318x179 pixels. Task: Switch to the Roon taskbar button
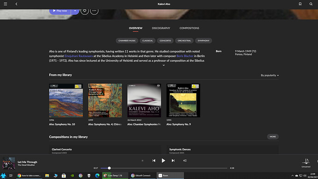(x=170, y=176)
